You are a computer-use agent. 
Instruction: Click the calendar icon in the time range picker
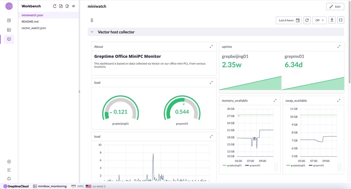[298, 20]
